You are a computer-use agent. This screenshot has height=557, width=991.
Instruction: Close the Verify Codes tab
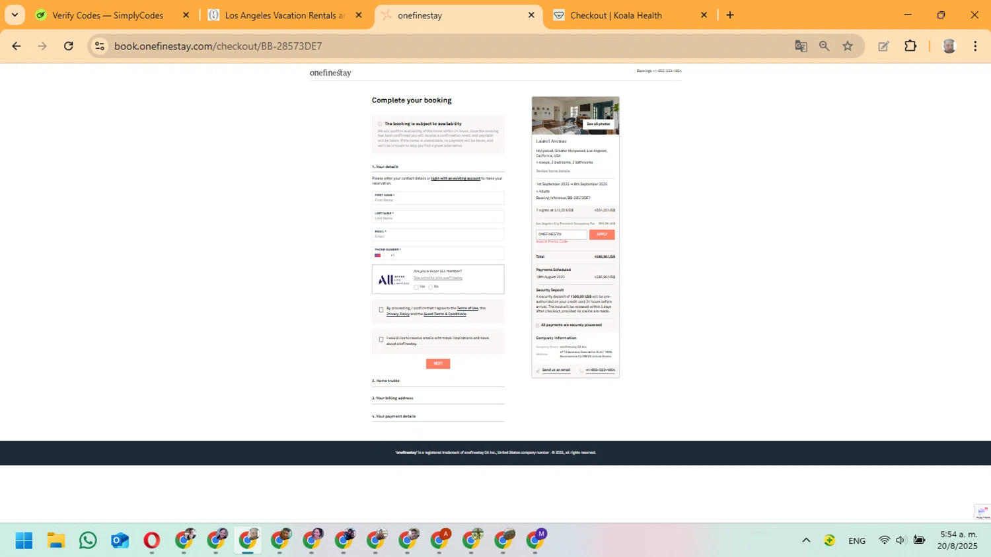tap(186, 15)
